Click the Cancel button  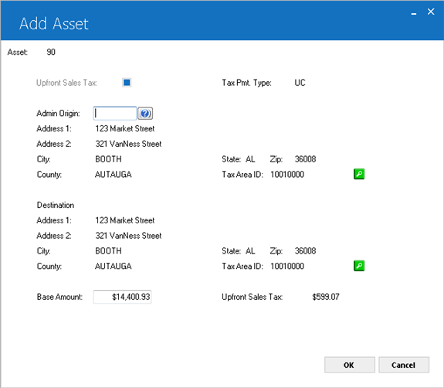[x=404, y=365]
